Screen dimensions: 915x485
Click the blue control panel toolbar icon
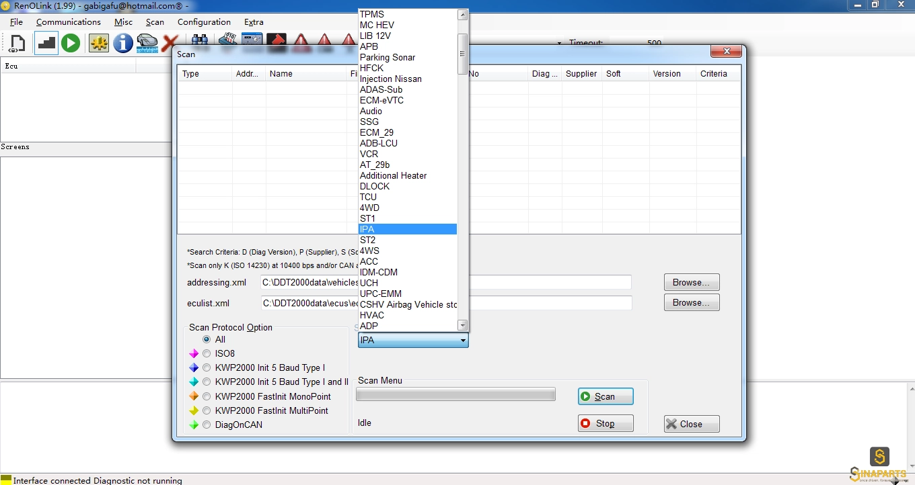tap(252, 40)
